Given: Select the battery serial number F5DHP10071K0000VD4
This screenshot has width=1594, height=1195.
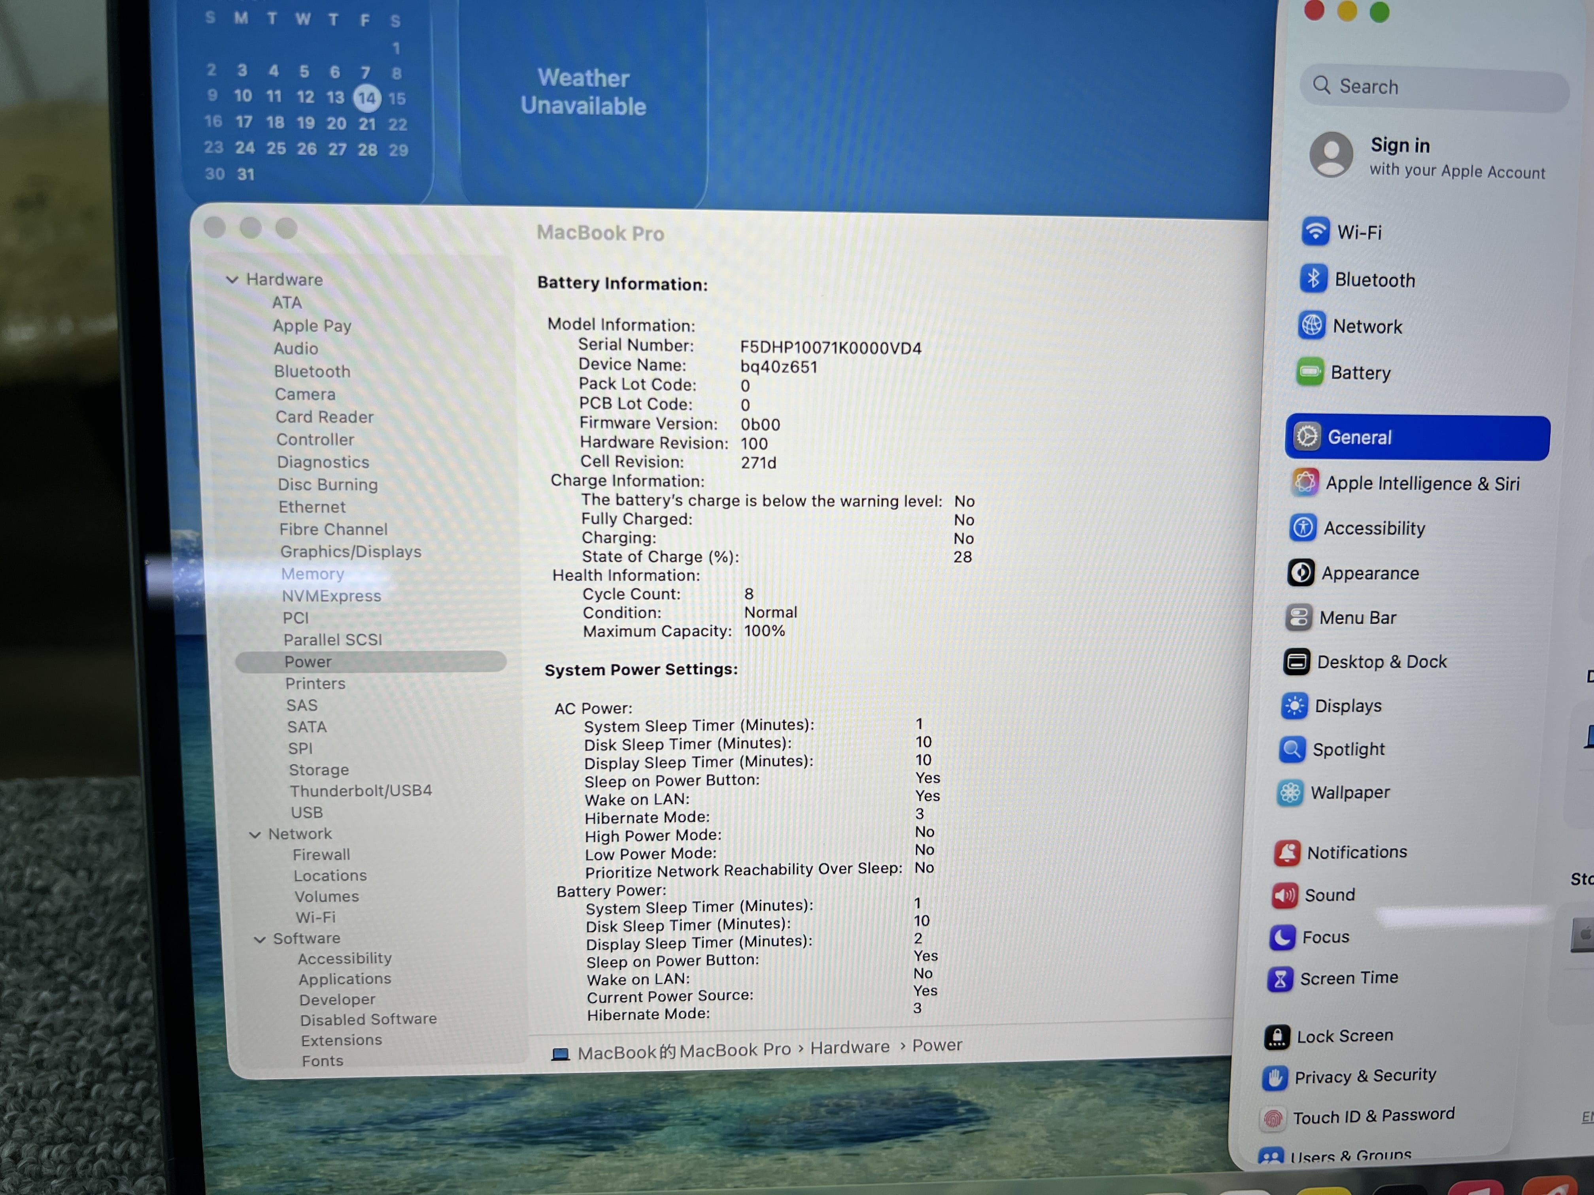Looking at the screenshot, I should pos(830,348).
